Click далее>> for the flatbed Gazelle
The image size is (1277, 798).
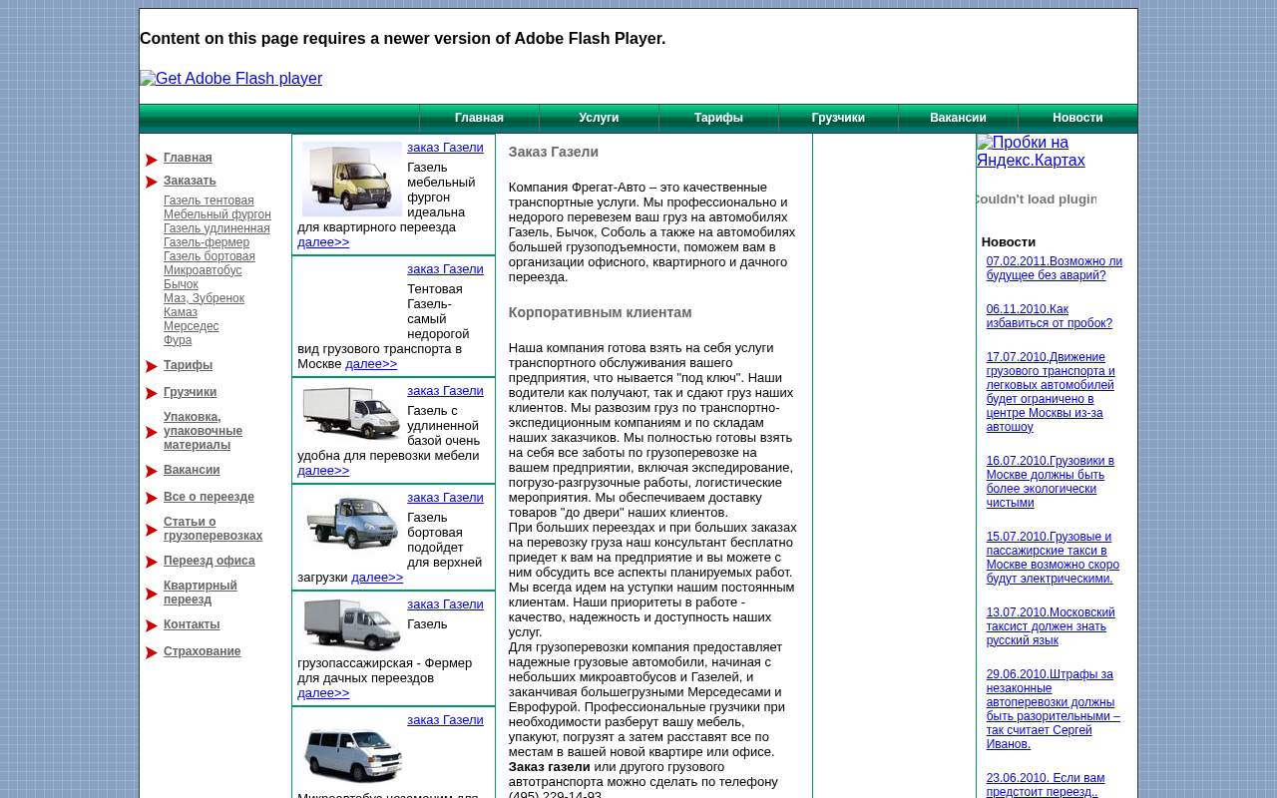point(377,578)
